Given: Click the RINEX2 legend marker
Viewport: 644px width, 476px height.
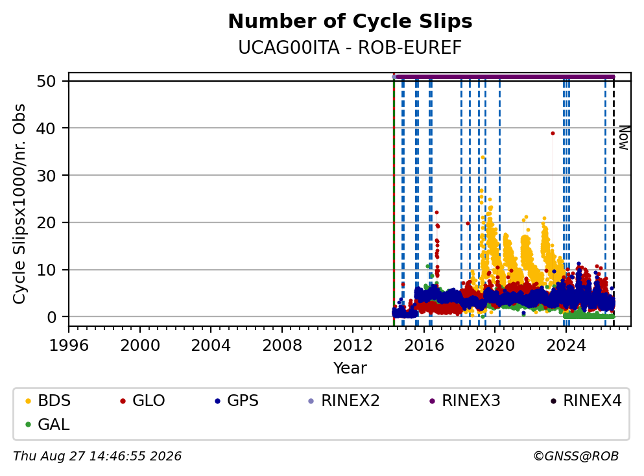Looking at the screenshot, I should pos(311,401).
